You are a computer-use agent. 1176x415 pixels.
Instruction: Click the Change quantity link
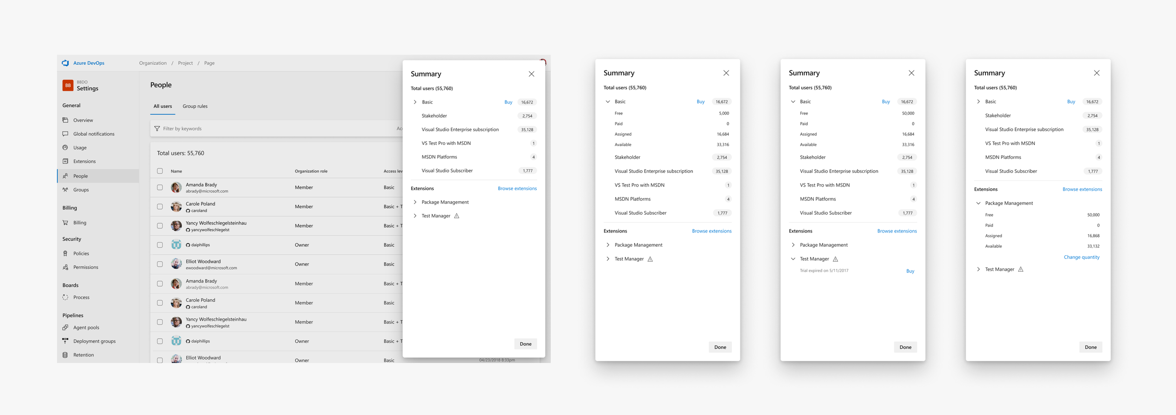(x=1081, y=257)
